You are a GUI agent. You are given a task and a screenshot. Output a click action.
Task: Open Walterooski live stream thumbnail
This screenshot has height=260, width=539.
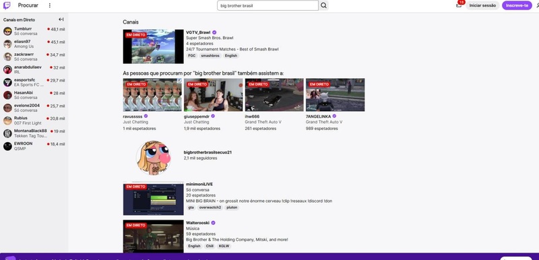coord(154,236)
